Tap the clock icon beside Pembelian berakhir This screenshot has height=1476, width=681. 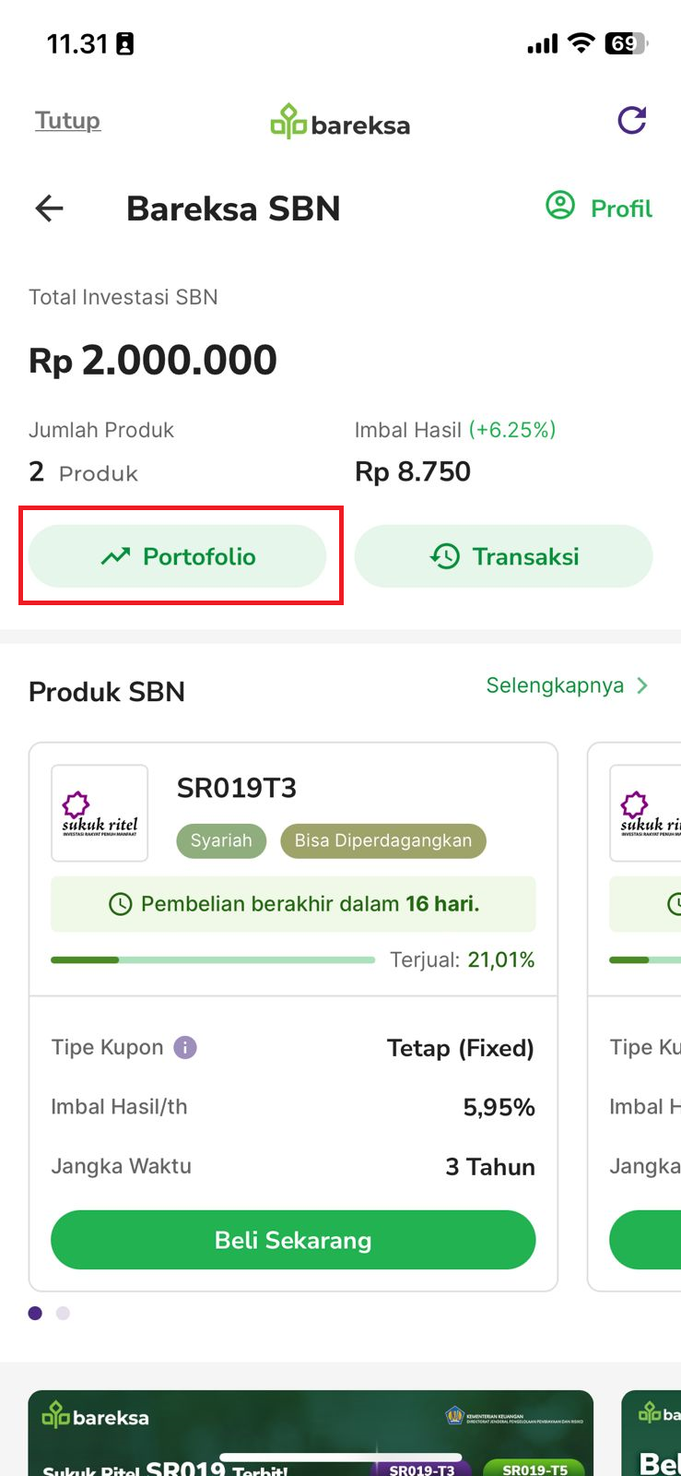coord(120,904)
